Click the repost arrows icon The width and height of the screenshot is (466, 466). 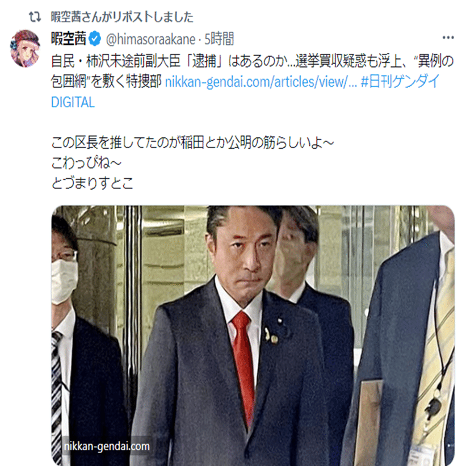(x=35, y=16)
